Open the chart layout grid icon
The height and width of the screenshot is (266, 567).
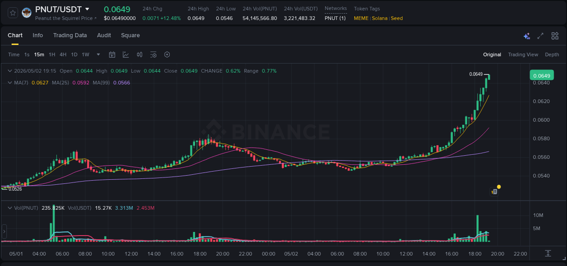pyautogui.click(x=555, y=36)
